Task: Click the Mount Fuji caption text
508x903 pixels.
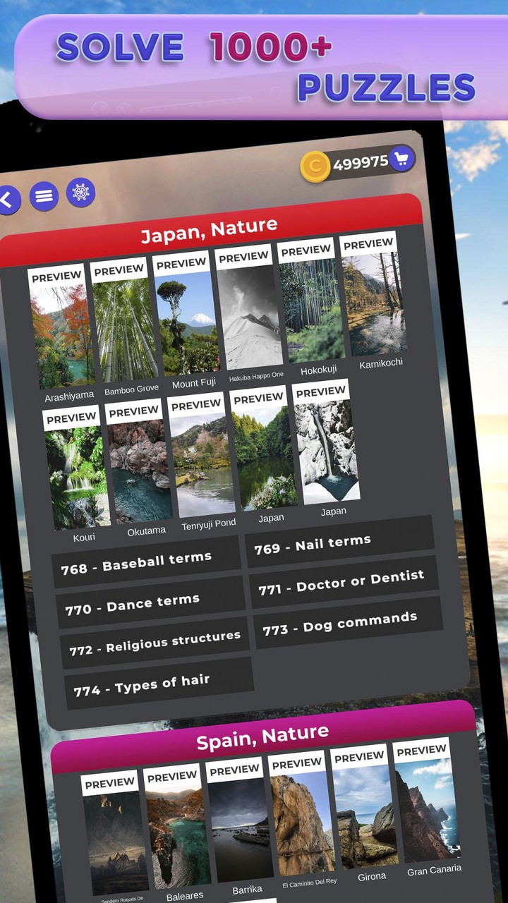Action: 194,384
